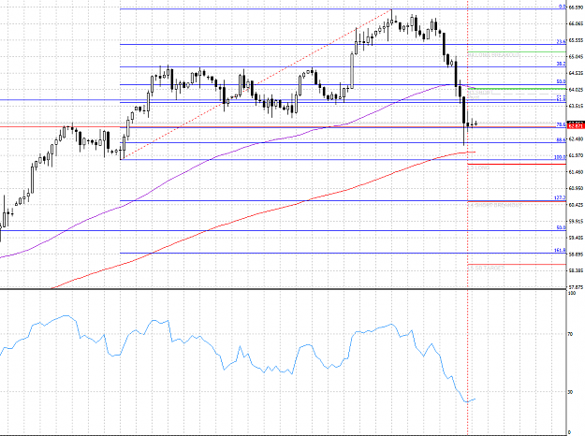Click the 65.045 price axis label

[x=576, y=57]
